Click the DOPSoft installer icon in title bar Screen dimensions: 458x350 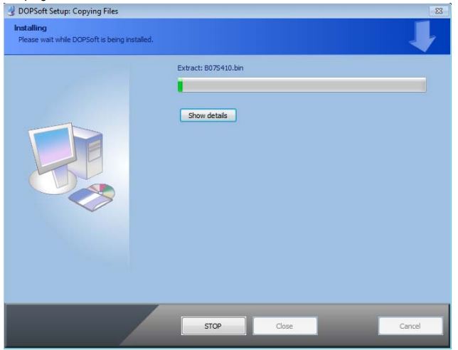click(x=11, y=11)
